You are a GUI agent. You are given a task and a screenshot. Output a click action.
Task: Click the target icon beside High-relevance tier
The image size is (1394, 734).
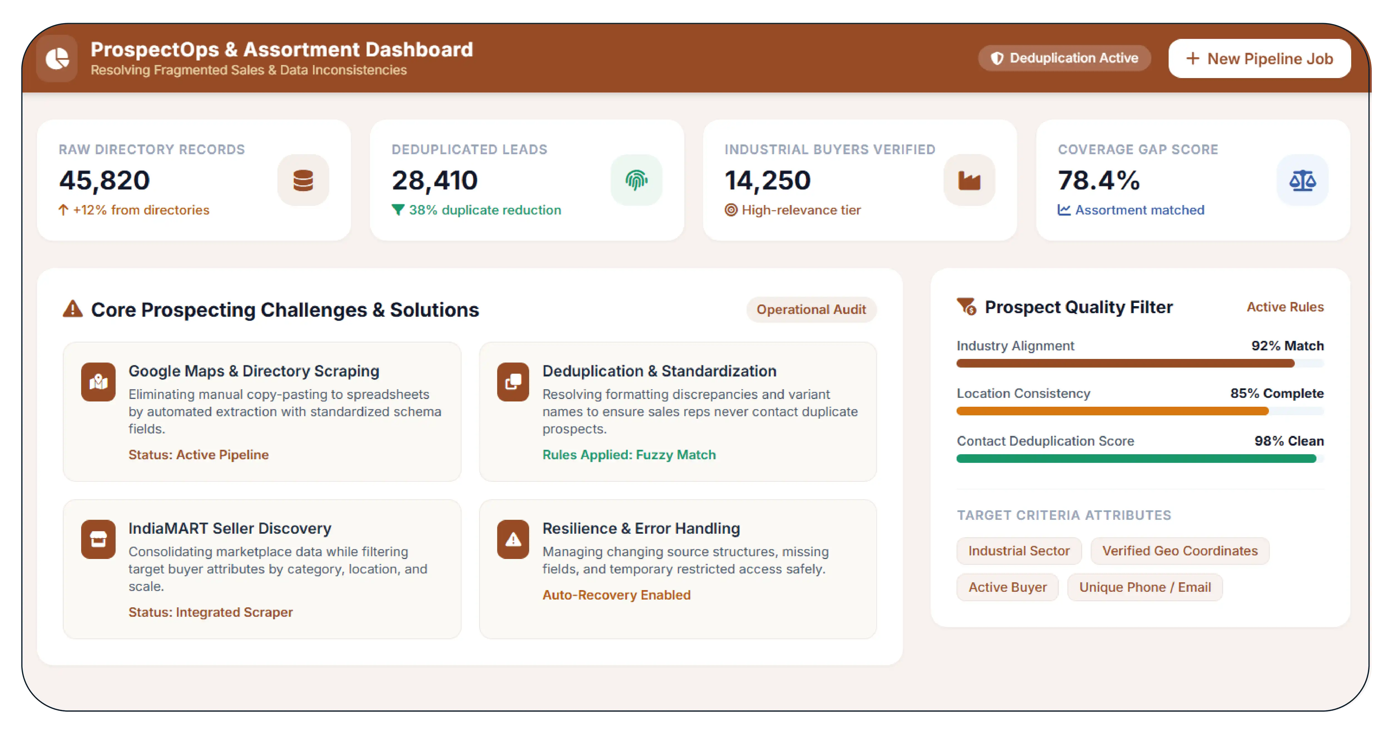(x=731, y=210)
